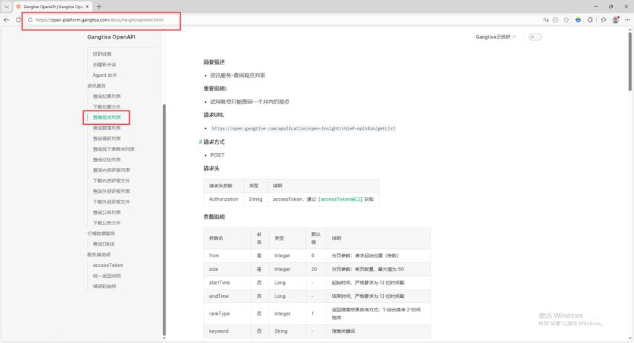
Task: Click the blue extension icon in toolbar
Action: (x=578, y=20)
